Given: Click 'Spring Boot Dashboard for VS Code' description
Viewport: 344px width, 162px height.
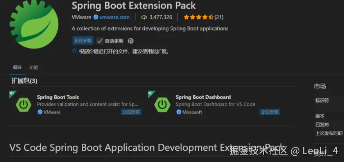Looking at the screenshot, I should tap(215, 104).
